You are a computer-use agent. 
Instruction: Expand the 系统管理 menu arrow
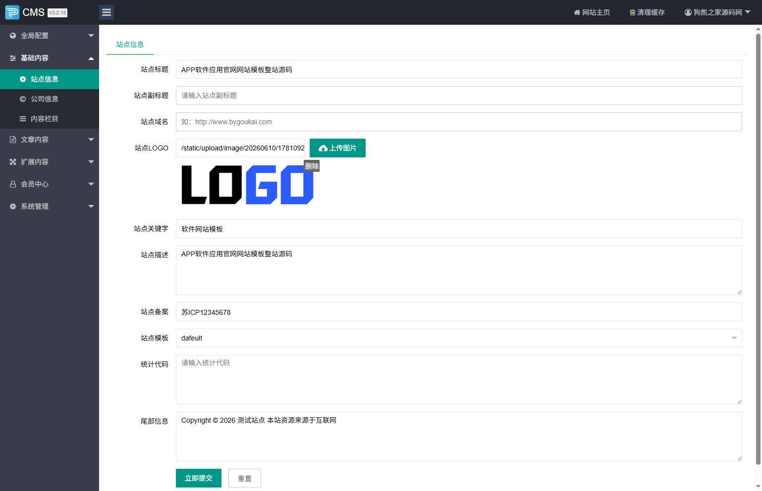(x=91, y=206)
